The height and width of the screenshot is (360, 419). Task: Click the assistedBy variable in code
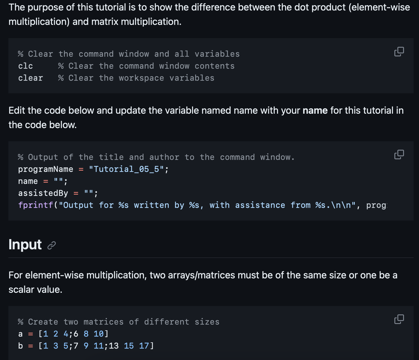click(43, 193)
